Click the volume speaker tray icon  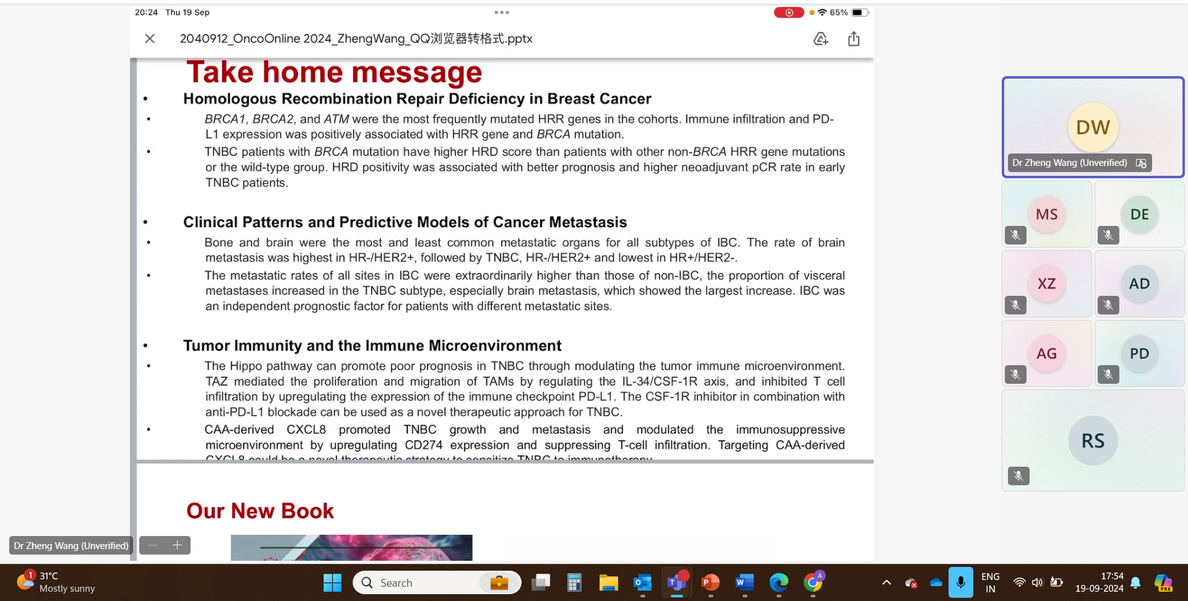click(1038, 582)
